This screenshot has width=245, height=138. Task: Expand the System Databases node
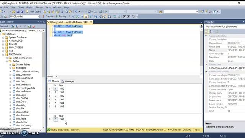[x=3, y=38]
